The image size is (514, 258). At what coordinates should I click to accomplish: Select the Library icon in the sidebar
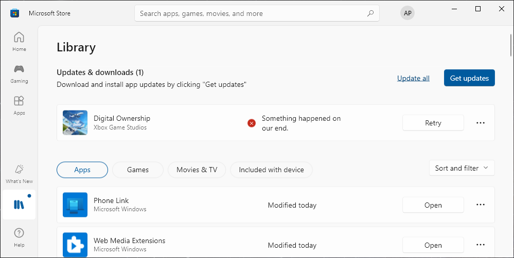(x=19, y=205)
